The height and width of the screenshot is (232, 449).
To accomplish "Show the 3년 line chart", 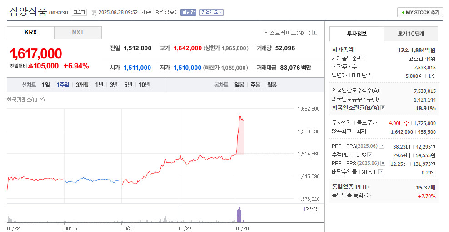I will tap(114, 85).
